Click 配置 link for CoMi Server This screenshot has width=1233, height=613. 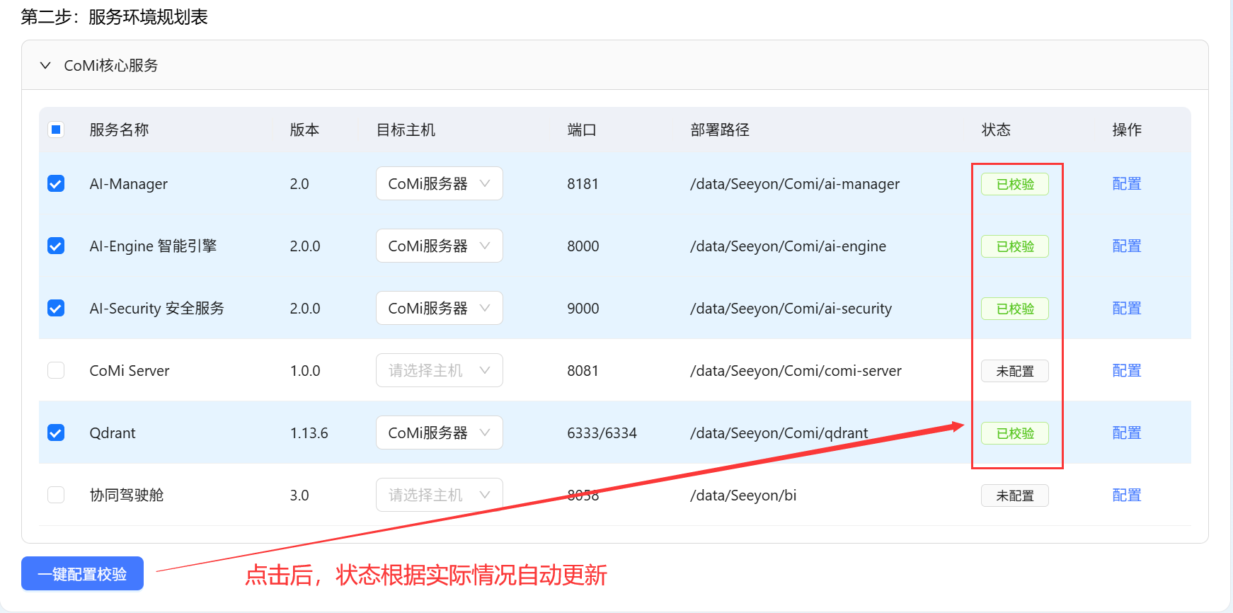point(1127,370)
